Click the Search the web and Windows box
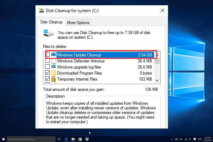213x142 pixels. point(31,139)
